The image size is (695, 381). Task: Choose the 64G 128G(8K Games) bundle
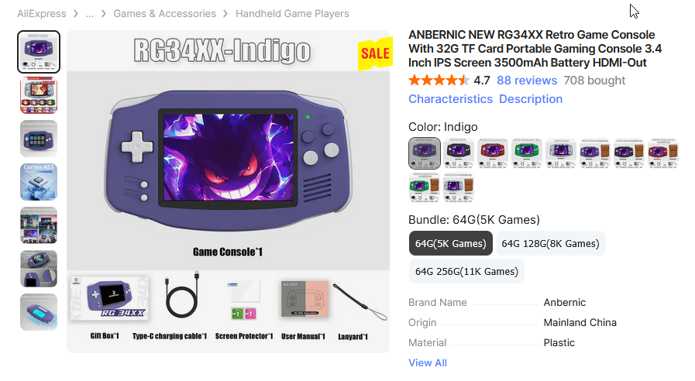[x=550, y=243]
